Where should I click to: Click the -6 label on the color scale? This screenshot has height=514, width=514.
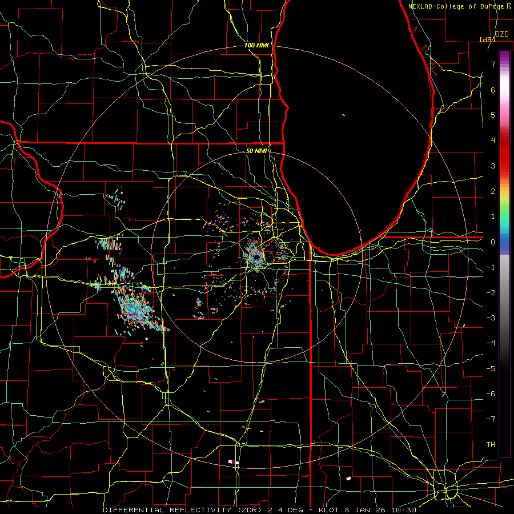click(x=491, y=393)
